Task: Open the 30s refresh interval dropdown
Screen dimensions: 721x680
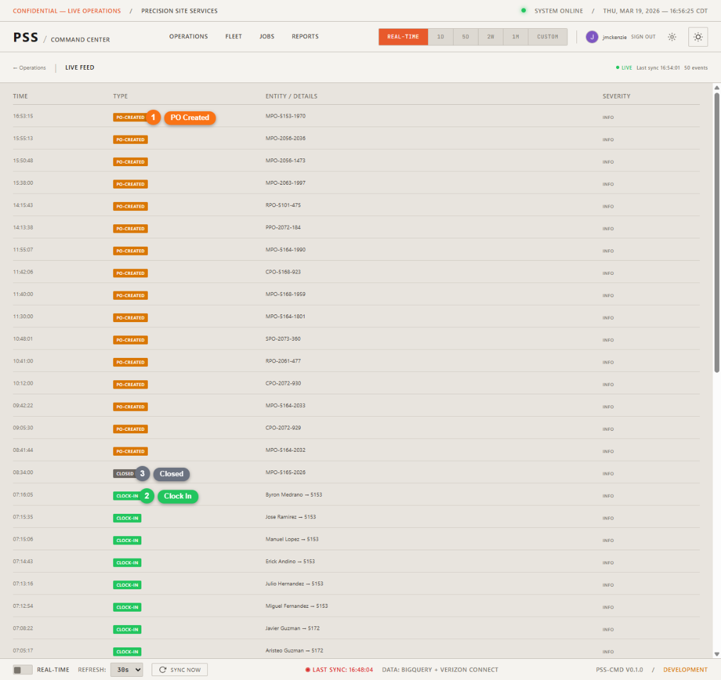Action: [x=127, y=669]
